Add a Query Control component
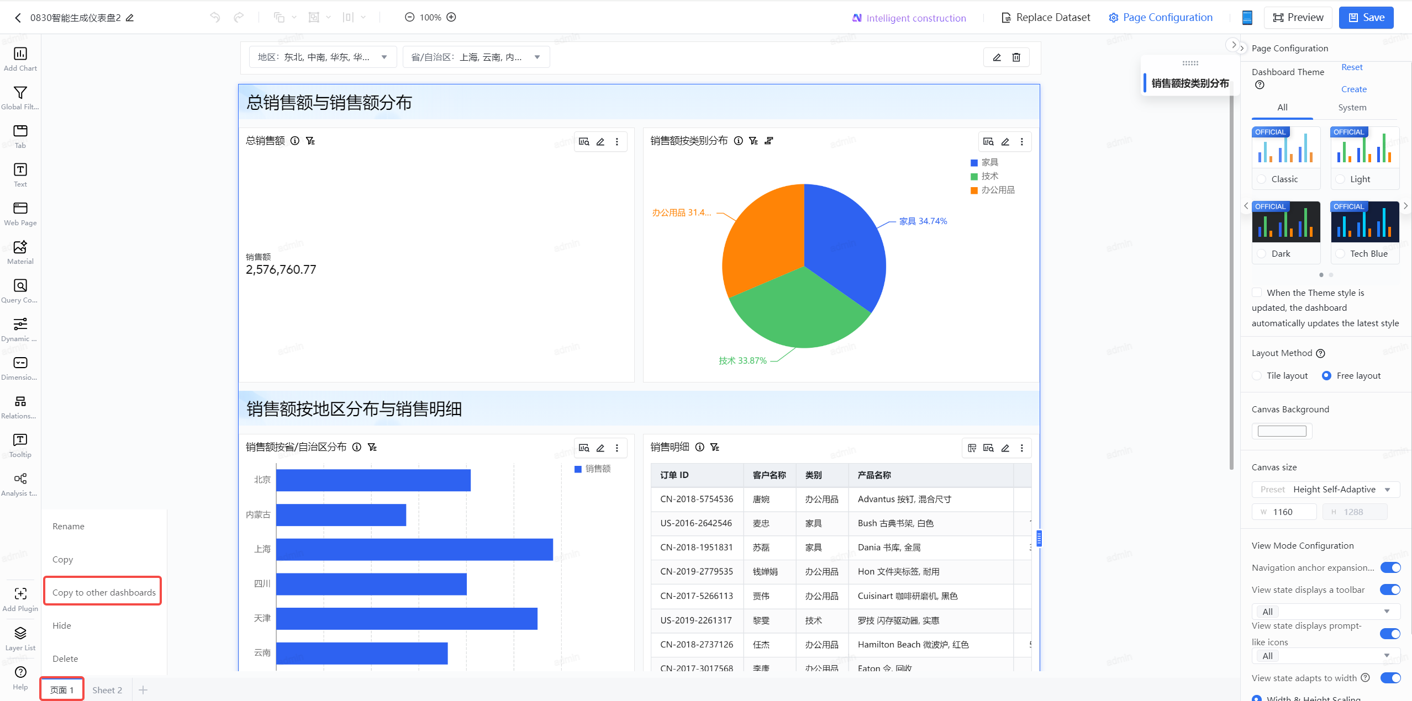 (20, 291)
